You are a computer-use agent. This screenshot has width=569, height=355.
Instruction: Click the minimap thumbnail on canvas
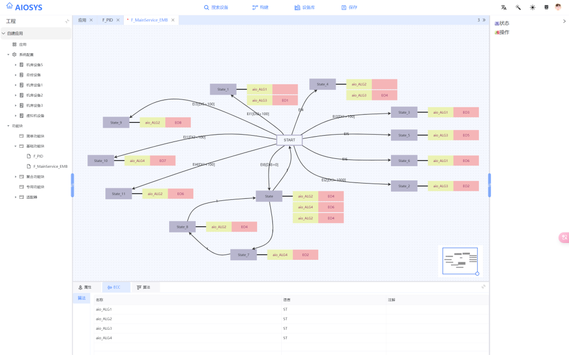pos(459,261)
